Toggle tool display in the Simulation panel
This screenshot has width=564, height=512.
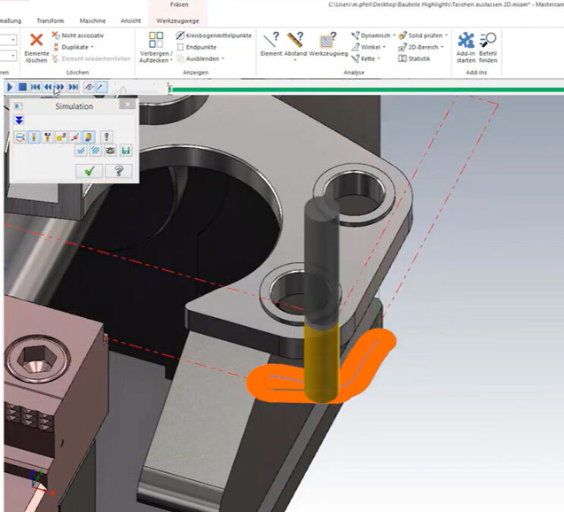click(34, 137)
